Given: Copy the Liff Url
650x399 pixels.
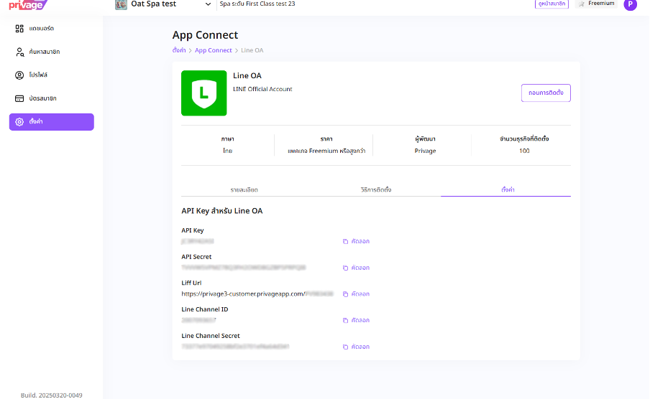Looking at the screenshot, I should coord(356,294).
